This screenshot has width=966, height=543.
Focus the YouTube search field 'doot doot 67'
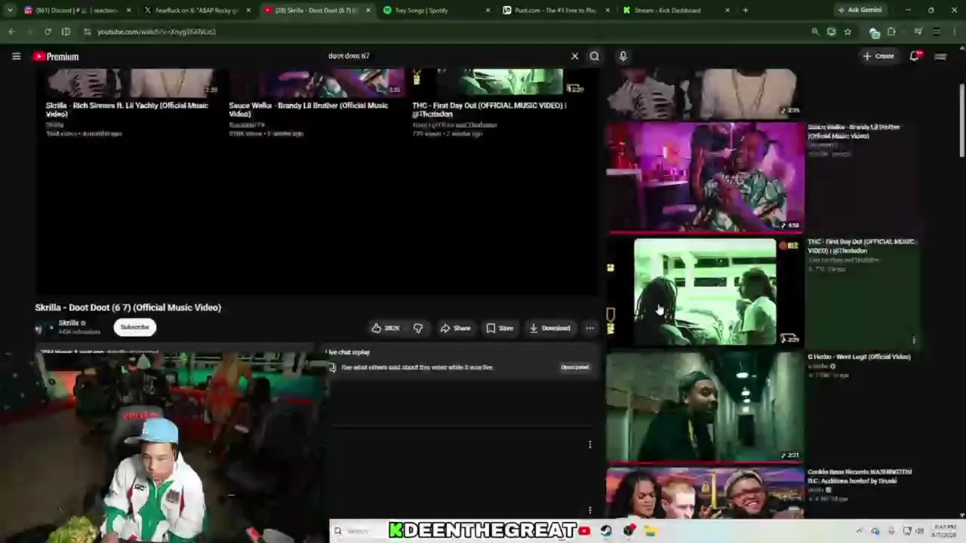(445, 56)
